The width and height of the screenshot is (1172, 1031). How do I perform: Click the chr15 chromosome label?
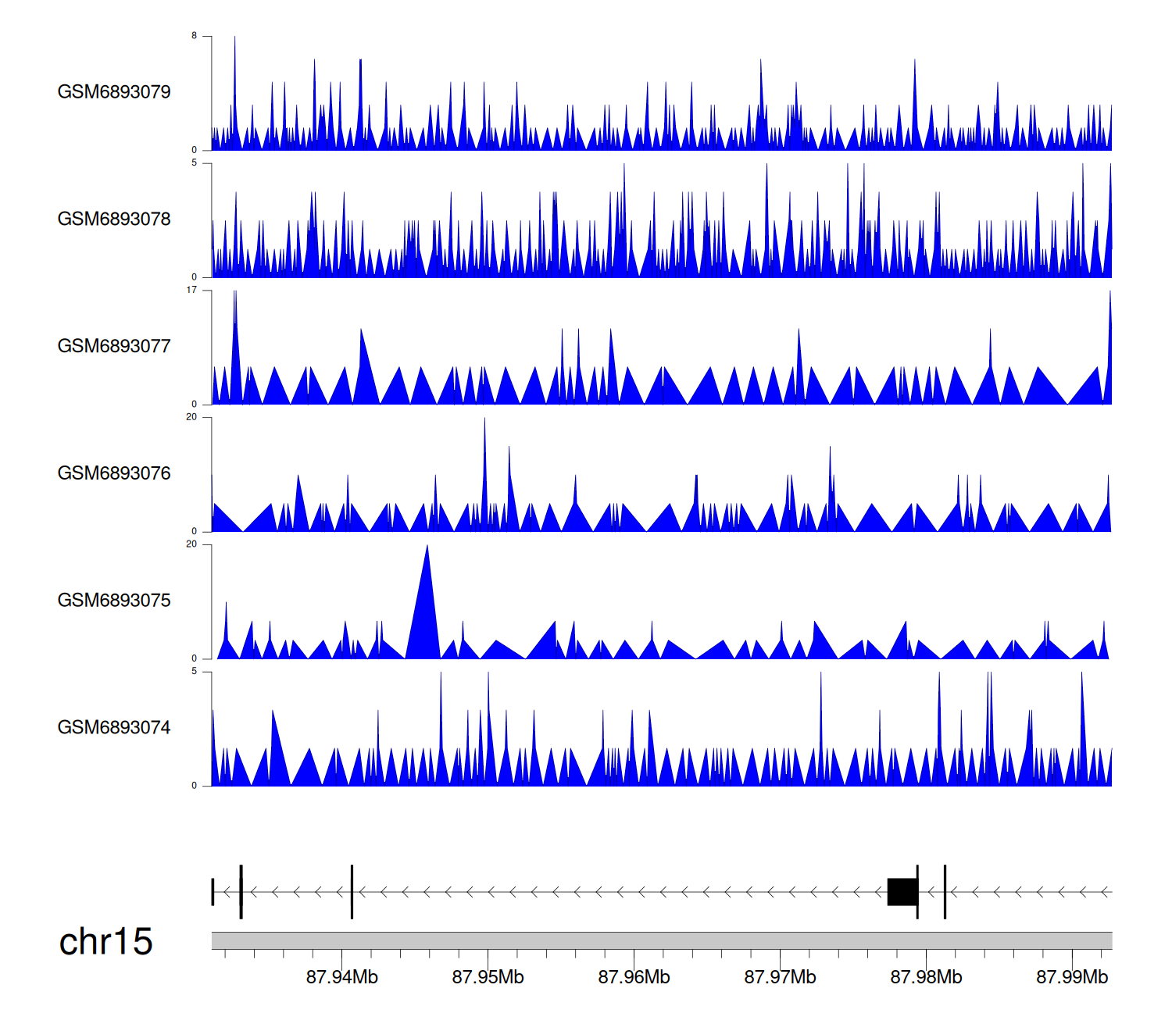pos(105,942)
